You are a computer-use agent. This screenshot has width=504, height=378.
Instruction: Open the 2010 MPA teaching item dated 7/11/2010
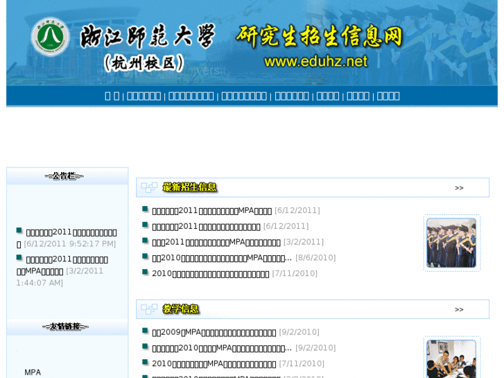pyautogui.click(x=214, y=364)
